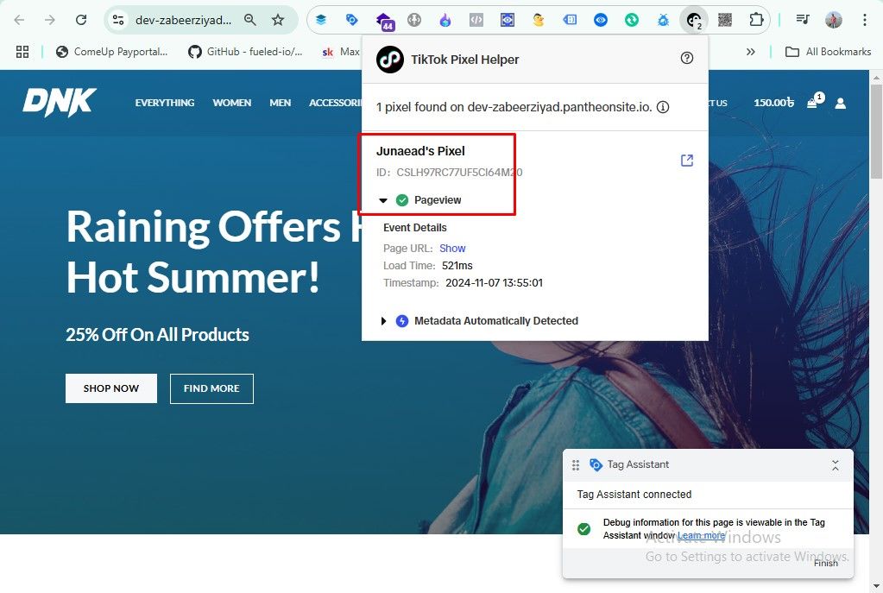Open the Extensions puzzle piece menu

pos(756,20)
